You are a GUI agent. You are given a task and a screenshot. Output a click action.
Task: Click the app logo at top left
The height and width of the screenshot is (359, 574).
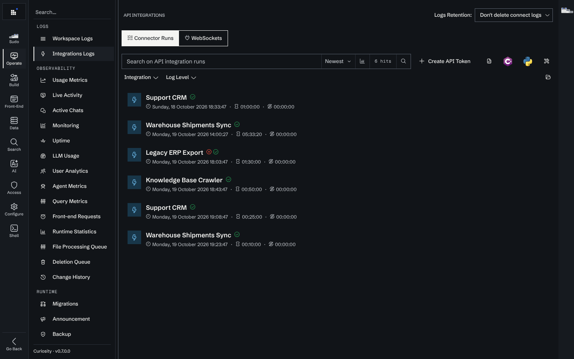click(14, 12)
